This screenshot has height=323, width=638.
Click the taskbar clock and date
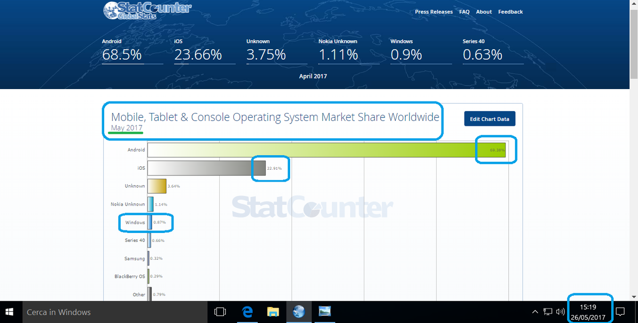click(588, 312)
